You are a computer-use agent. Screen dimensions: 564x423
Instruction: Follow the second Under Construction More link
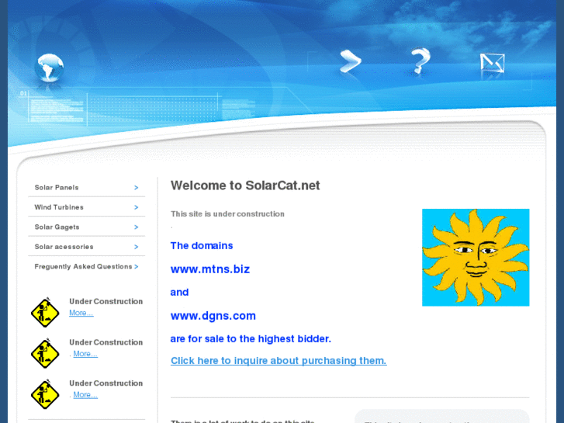pos(85,354)
